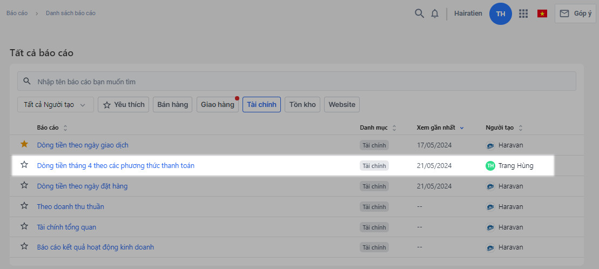Open Dòng tiền theo ngày đặt hàng report
Image resolution: width=599 pixels, height=269 pixels.
82,186
